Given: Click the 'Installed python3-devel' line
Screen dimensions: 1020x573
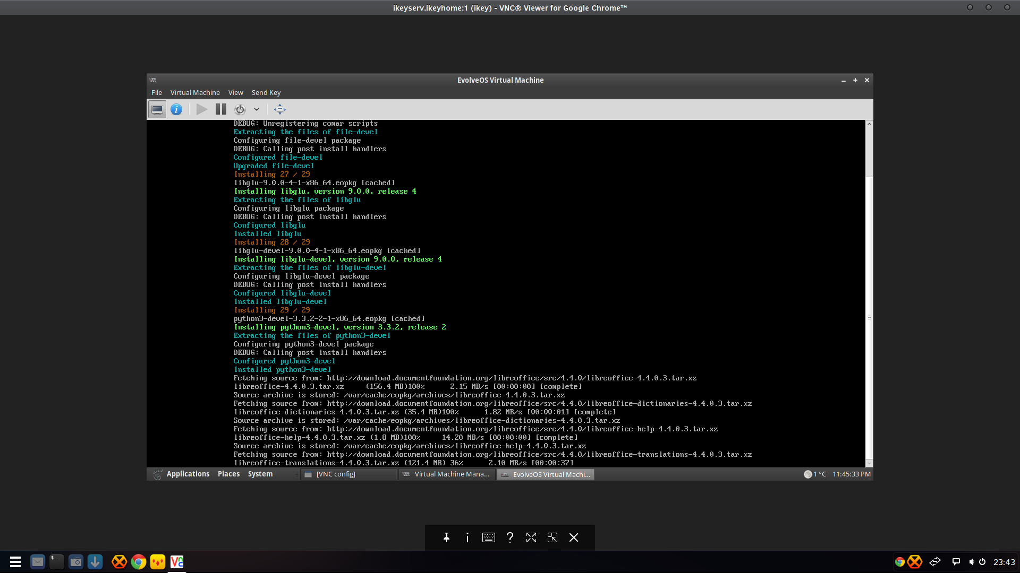Looking at the screenshot, I should pos(283,370).
